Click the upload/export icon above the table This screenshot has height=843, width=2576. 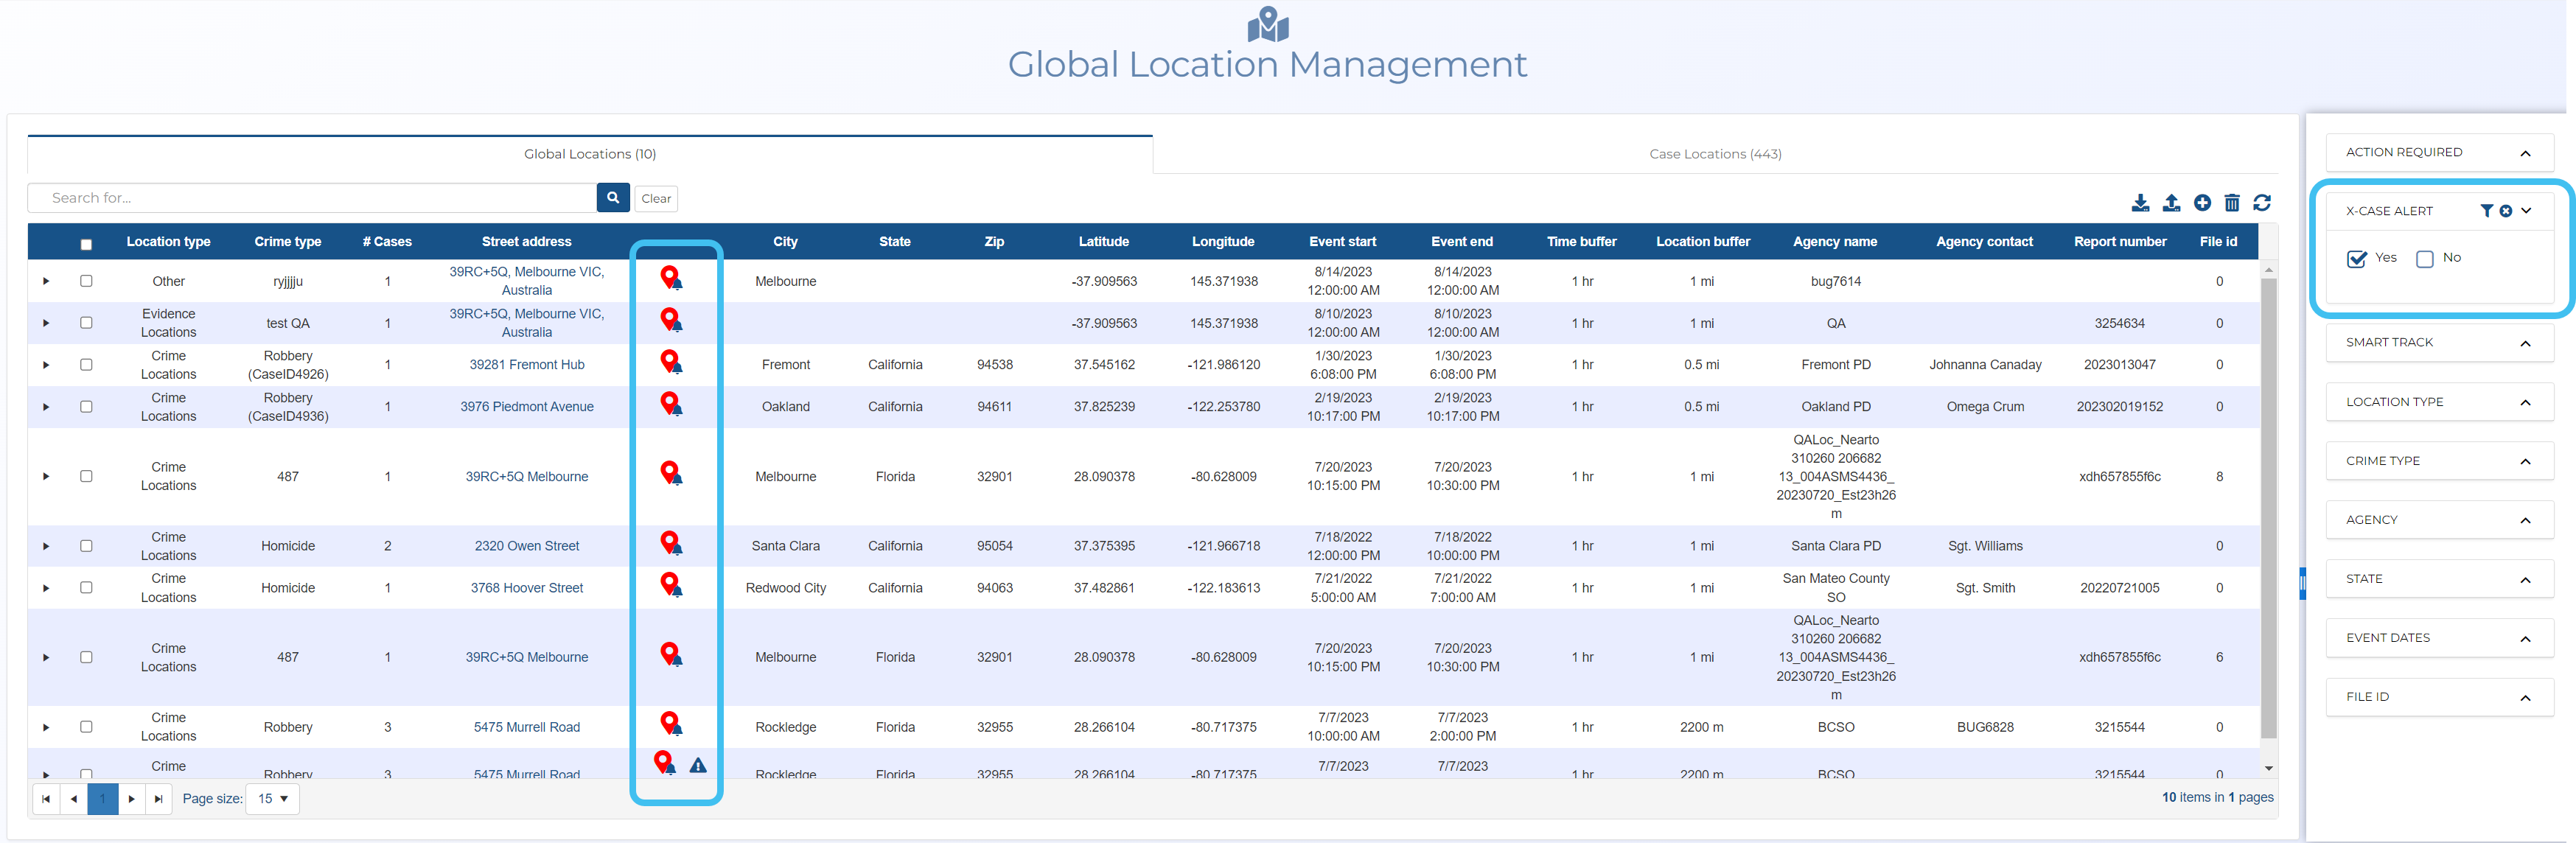2170,203
